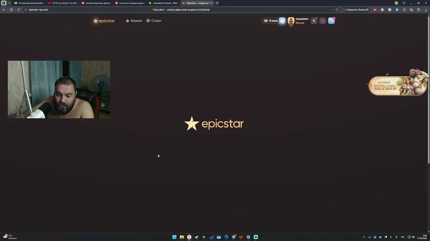Go back to the previous page
Screen dimensions: 430x241
click(4, 10)
